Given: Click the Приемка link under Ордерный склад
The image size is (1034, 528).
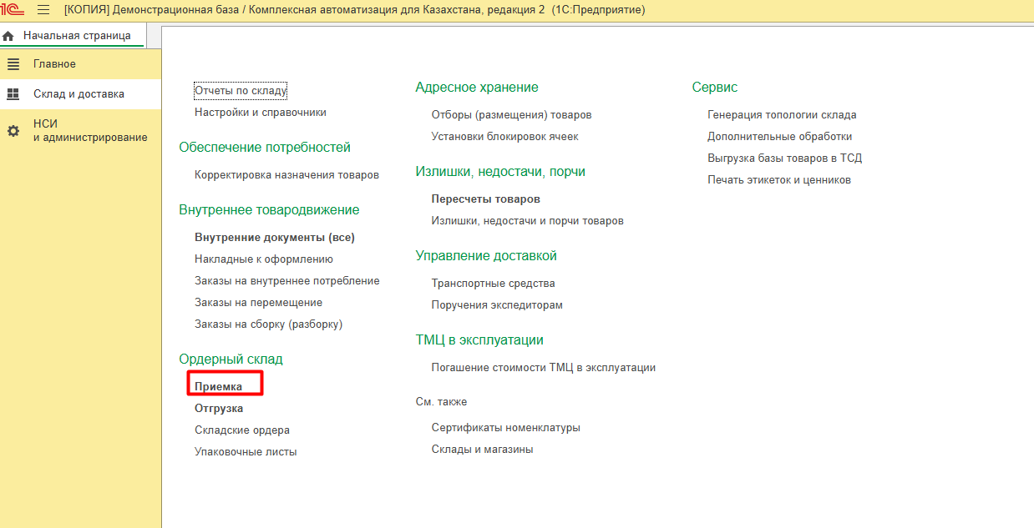Looking at the screenshot, I should [218, 387].
